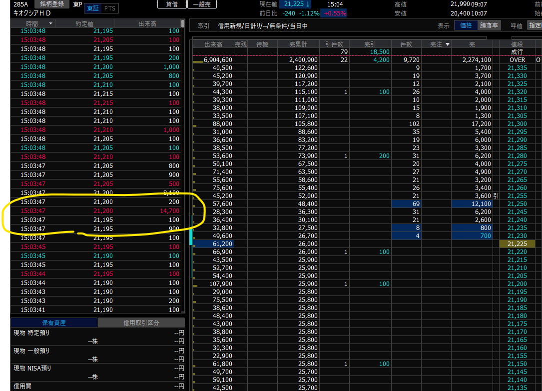Viewport: 542px width, 391px height.
Task: Switch to the PTS market toggle
Action: tap(109, 8)
